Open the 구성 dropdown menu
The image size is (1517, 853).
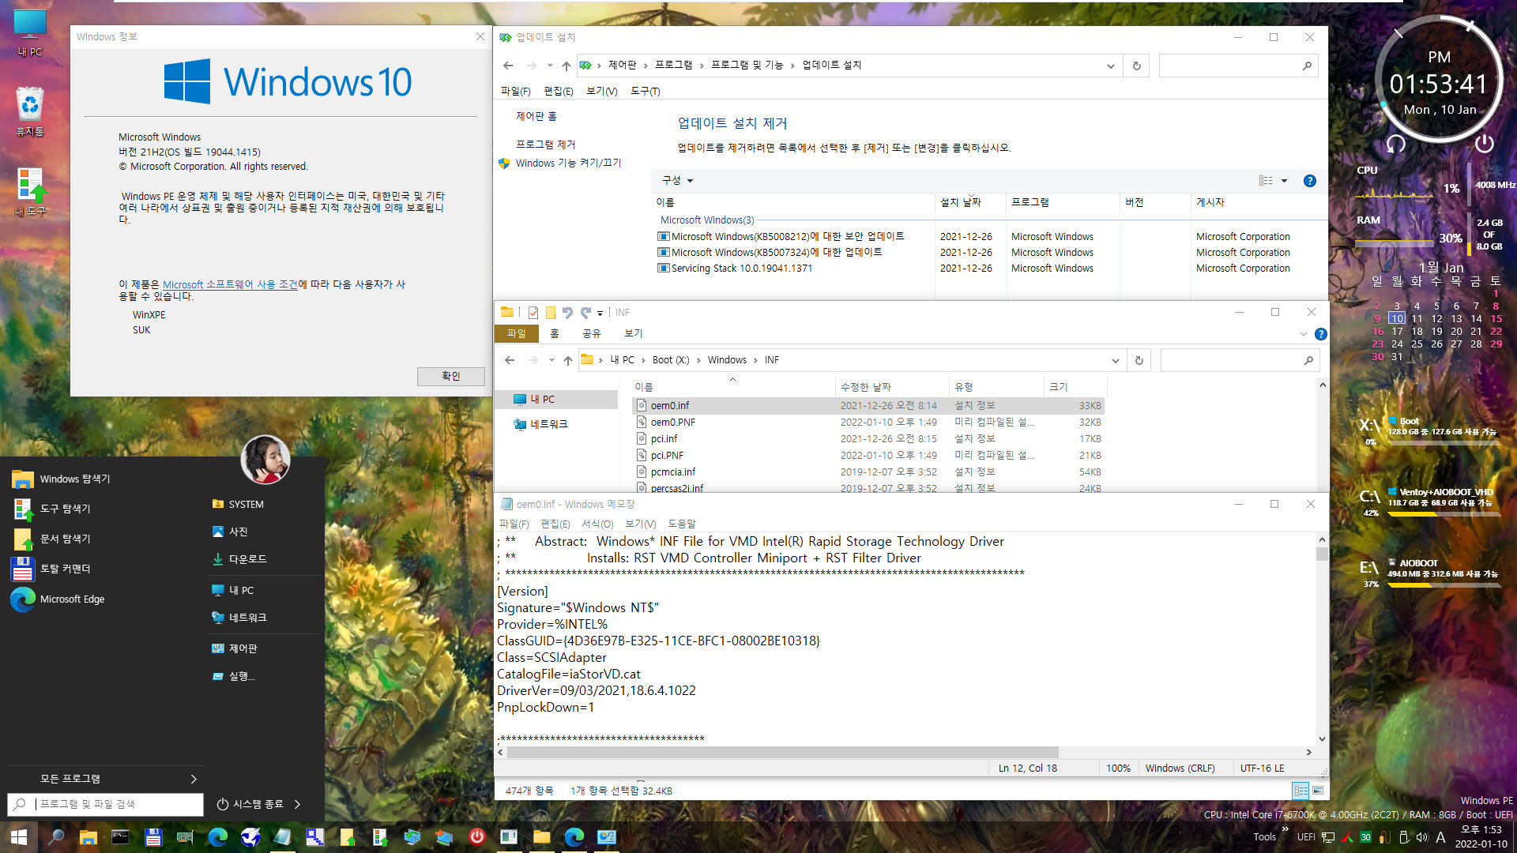(678, 181)
